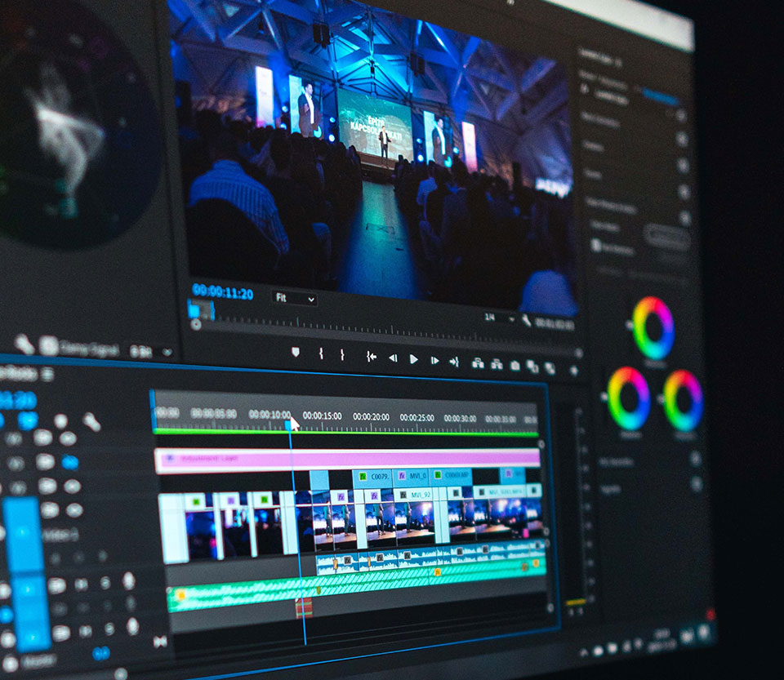Screen dimensions: 784x680
Task: Toggle the checkbox in the Lumetri Color panel
Action: coord(595,245)
